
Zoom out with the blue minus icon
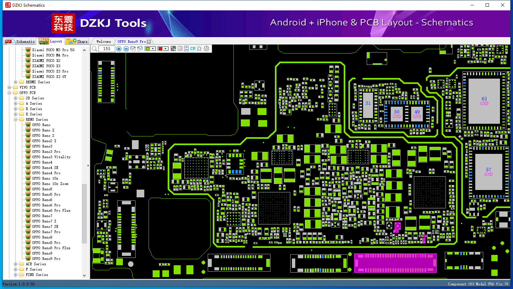[x=126, y=49]
